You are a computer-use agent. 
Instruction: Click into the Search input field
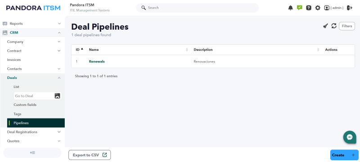[198, 8]
